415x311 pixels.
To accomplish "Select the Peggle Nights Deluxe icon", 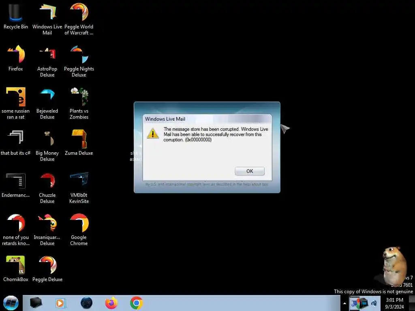I will click(79, 62).
